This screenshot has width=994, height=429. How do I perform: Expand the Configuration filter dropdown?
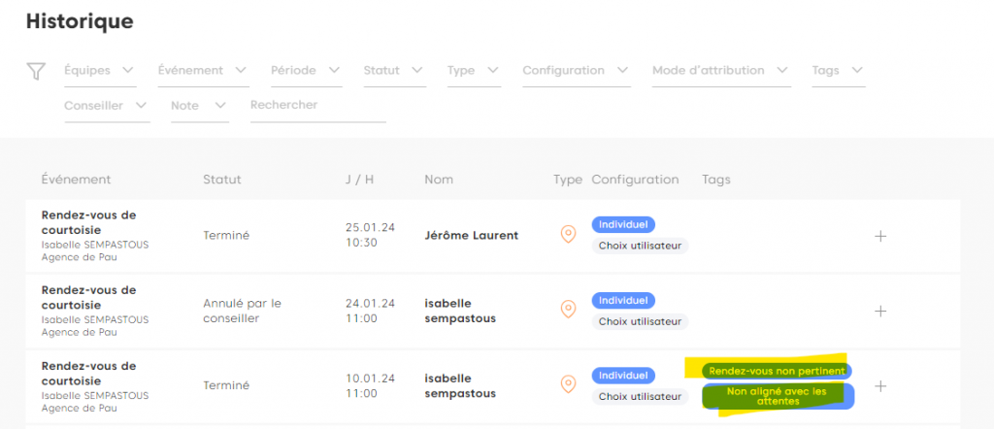576,71
